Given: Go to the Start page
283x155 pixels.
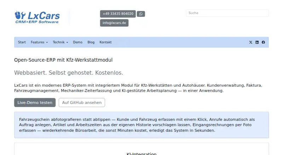Looking at the screenshot, I should [22, 42].
